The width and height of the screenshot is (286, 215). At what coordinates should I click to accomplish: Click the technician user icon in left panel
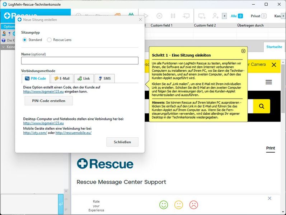point(4,34)
